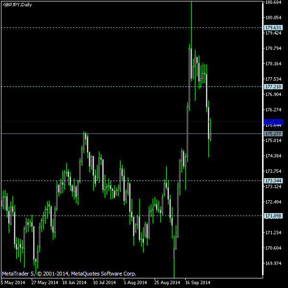Screen dimensions: 288x288
Task: Click the 16 Sep 2014 date label
Action: 198,283
